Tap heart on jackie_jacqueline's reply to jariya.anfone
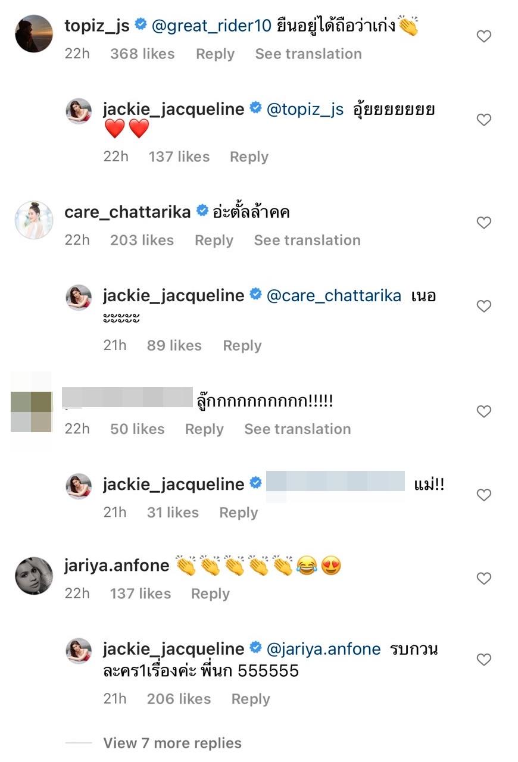Viewport: 518px width, 762px height. click(484, 660)
